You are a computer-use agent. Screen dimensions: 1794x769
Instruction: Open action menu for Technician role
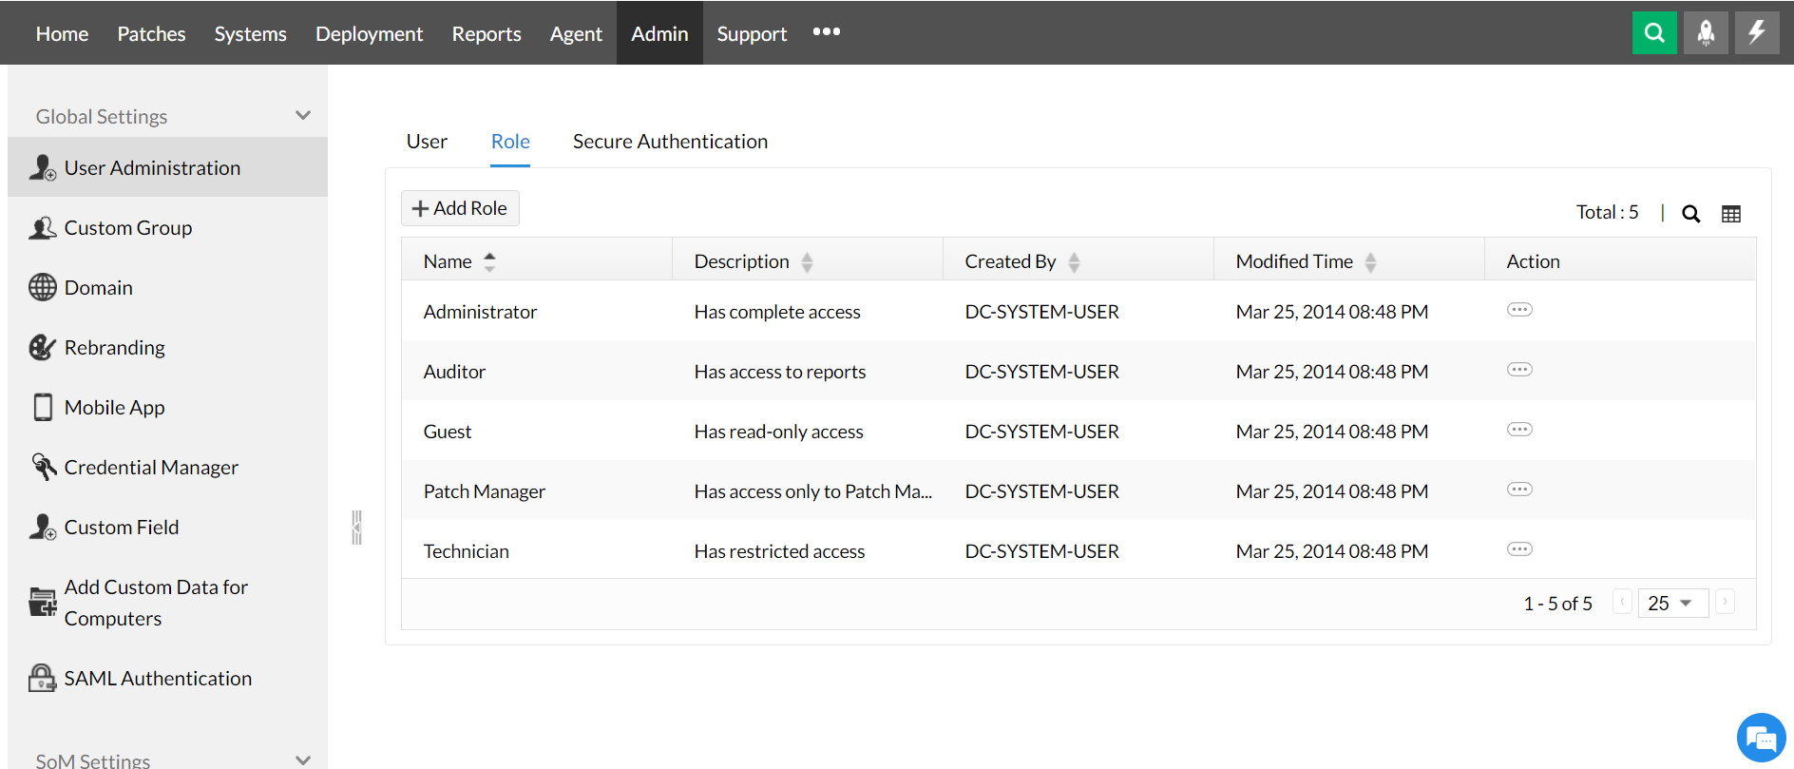coord(1519,549)
